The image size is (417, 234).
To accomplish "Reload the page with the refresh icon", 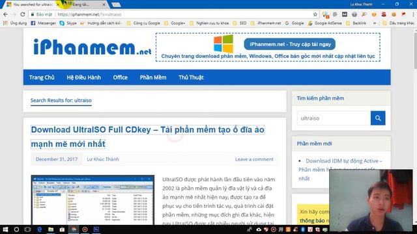I will (23, 14).
